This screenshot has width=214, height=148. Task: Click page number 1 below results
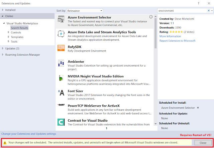pyautogui.click(x=107, y=128)
